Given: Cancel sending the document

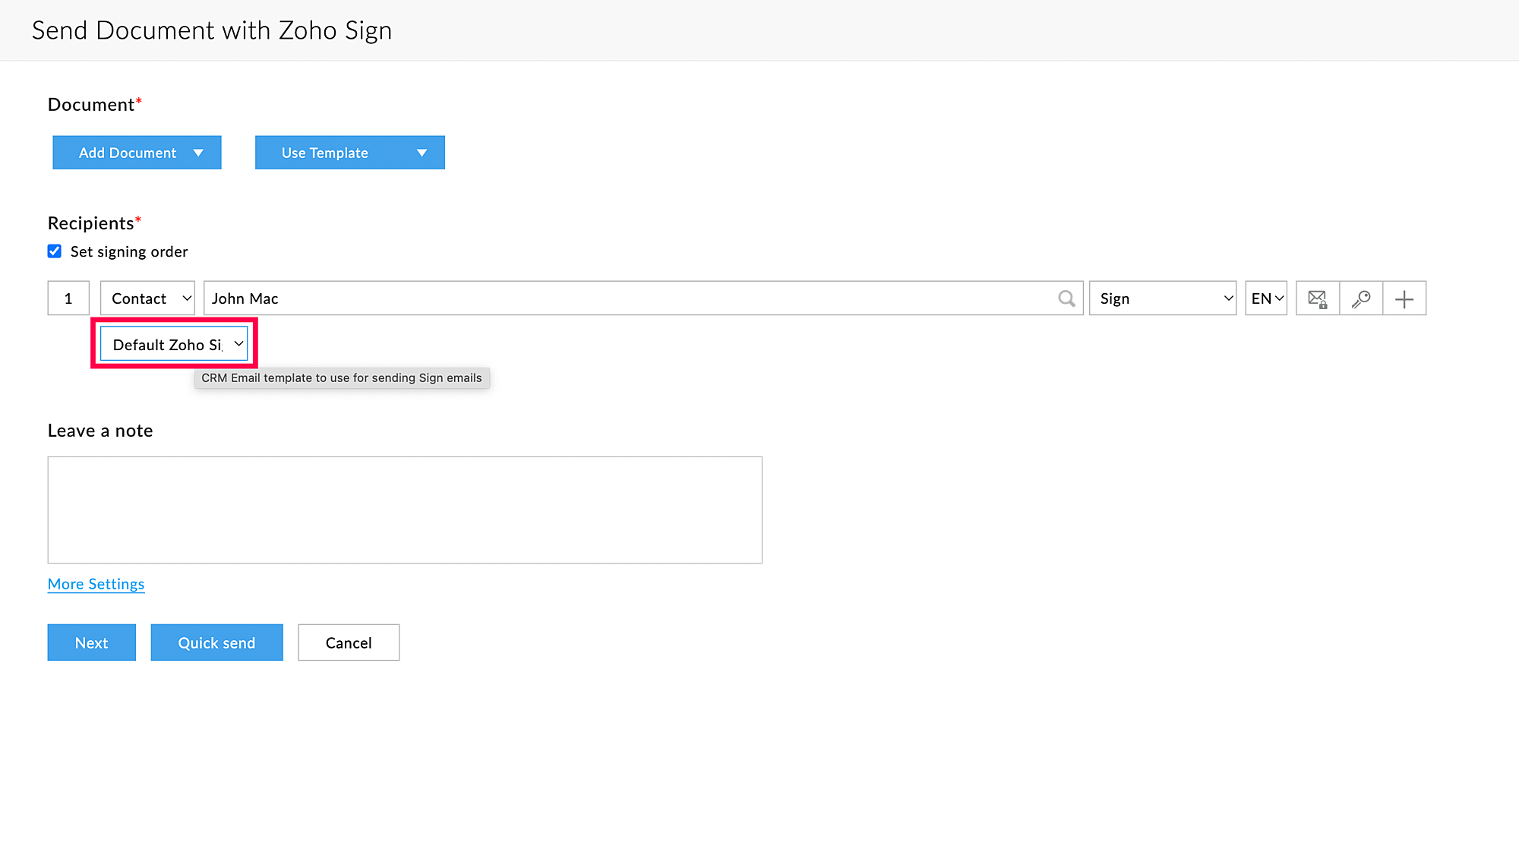Looking at the screenshot, I should (349, 642).
